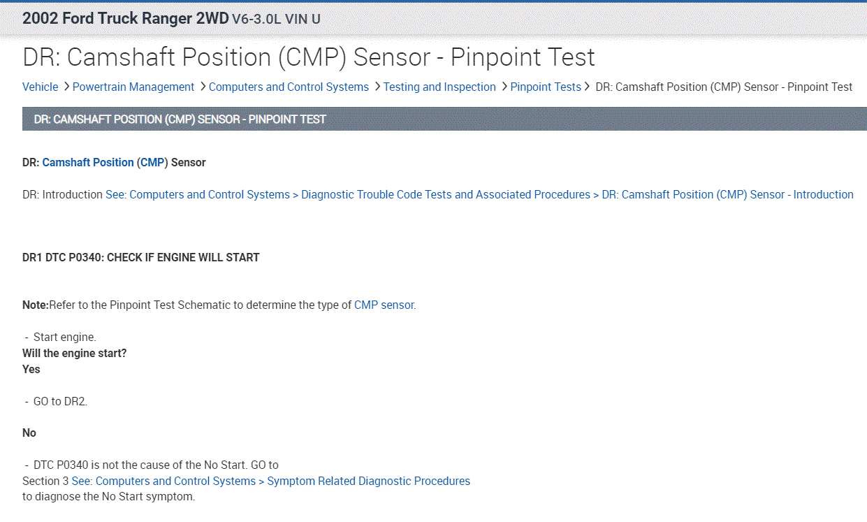
Task: Click the CMP sensor link in Note
Action: tap(384, 305)
